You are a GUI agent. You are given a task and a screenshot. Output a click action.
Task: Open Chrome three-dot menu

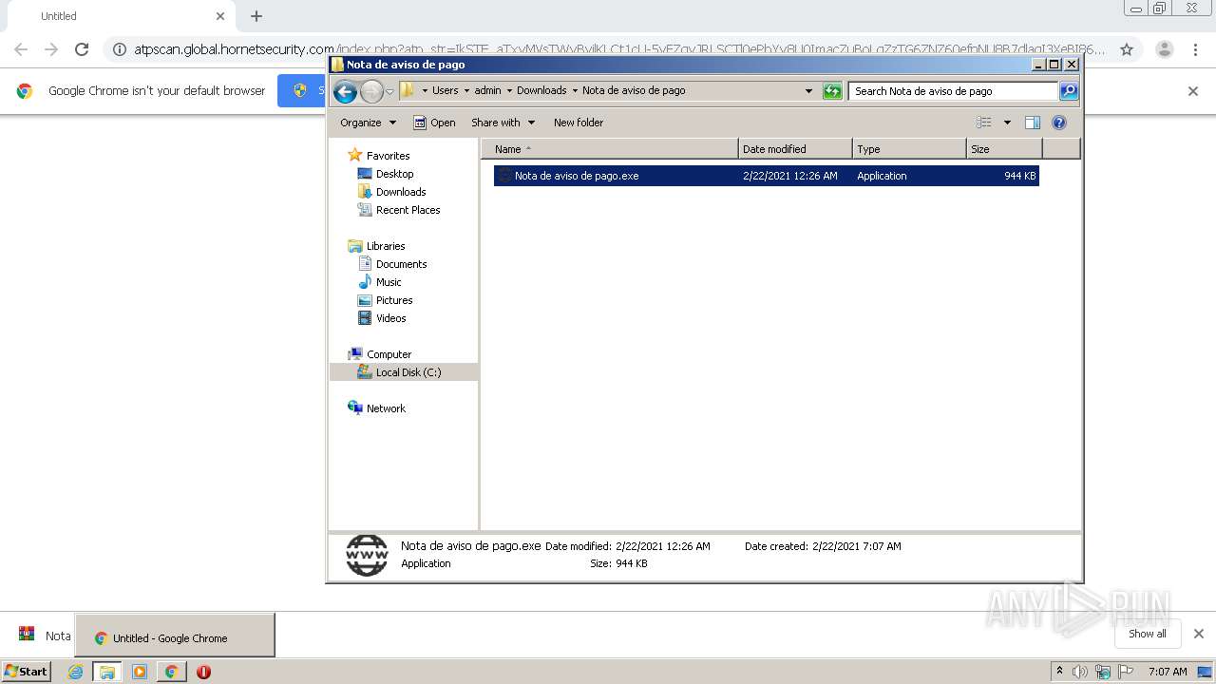pyautogui.click(x=1196, y=49)
